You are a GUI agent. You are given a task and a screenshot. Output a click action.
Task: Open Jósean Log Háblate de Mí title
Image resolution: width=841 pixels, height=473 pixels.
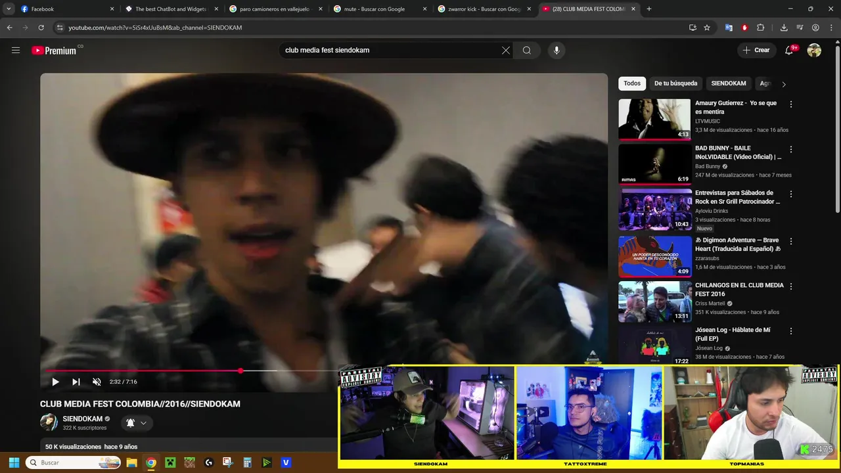pos(733,334)
